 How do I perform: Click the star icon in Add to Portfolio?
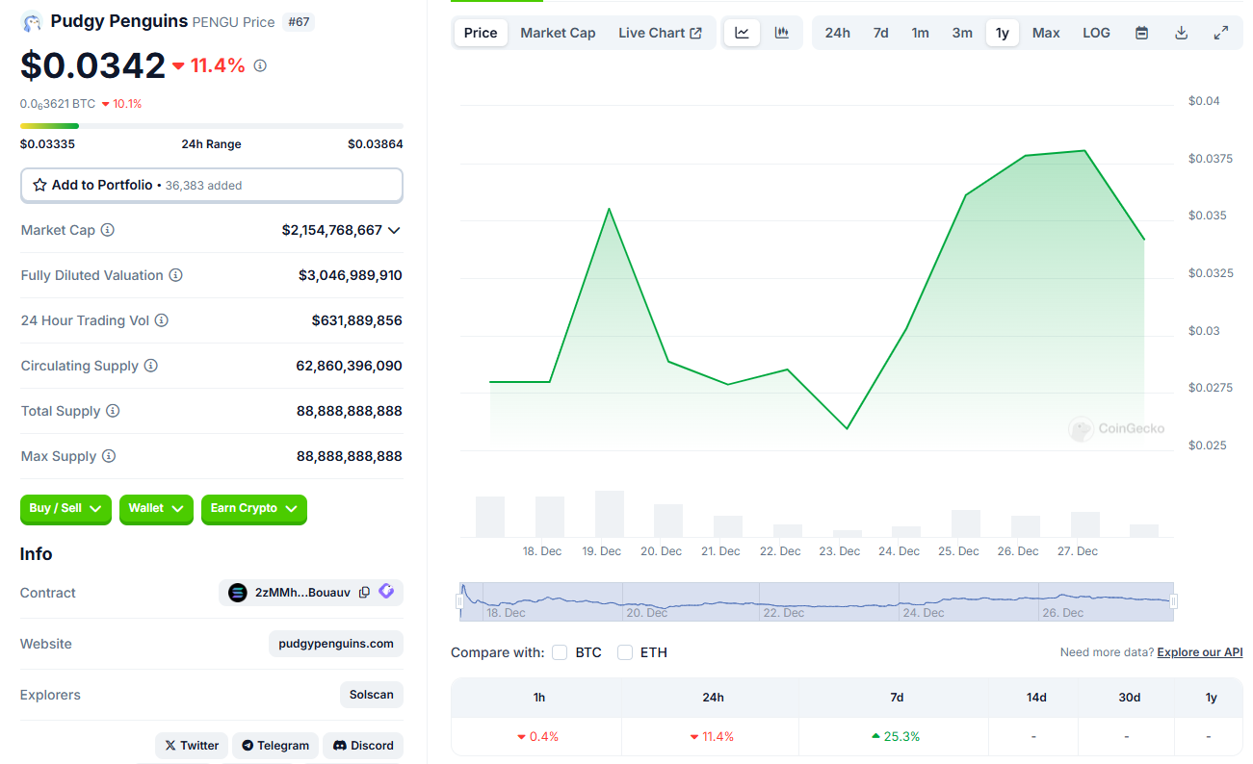tap(39, 185)
